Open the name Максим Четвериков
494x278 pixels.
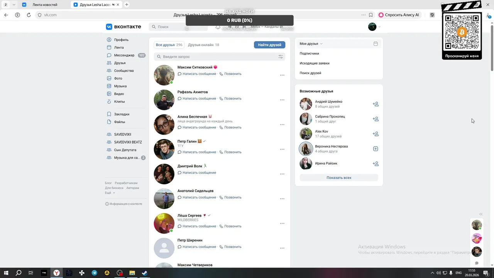[x=195, y=265]
